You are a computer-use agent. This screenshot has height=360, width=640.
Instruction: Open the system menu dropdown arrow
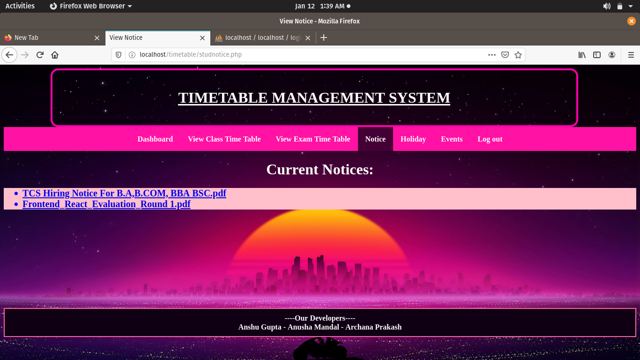pos(632,6)
